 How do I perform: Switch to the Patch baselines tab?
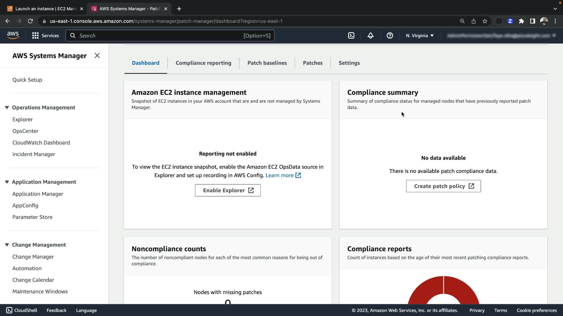(267, 63)
